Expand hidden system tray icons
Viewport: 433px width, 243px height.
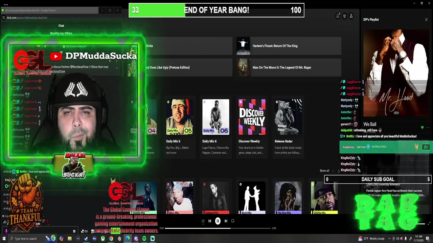pos(389,239)
